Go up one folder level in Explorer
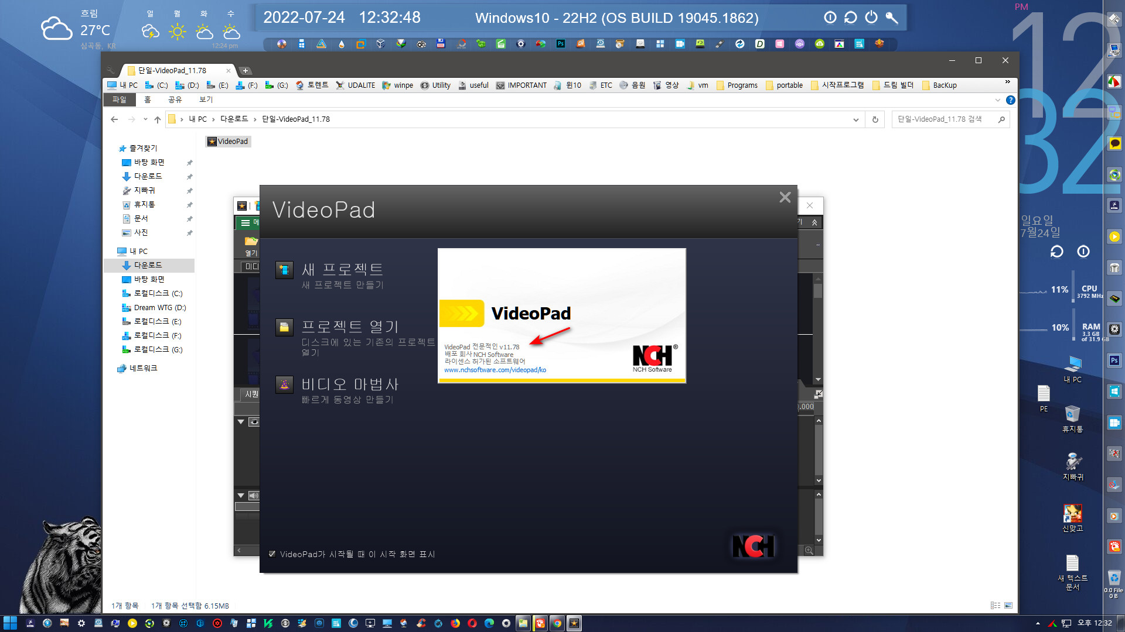Viewport: 1125px width, 632px height. click(x=157, y=119)
